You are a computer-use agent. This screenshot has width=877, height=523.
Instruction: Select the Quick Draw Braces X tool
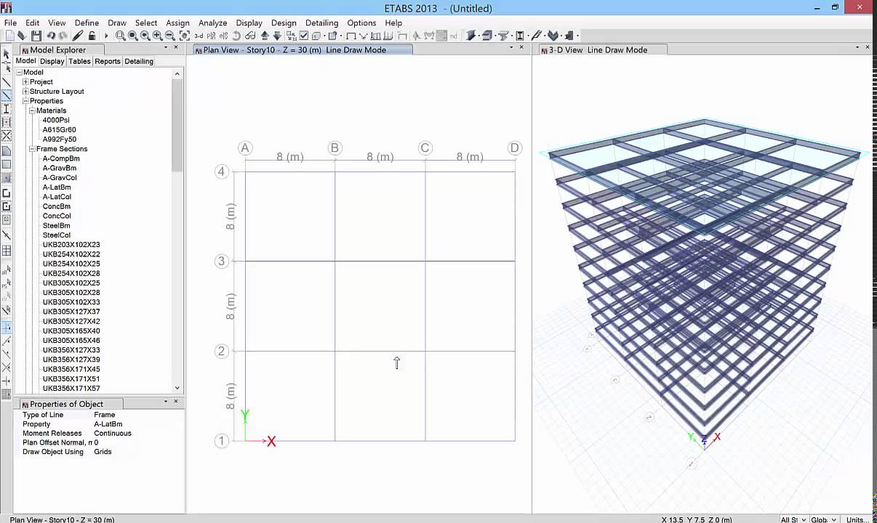pos(7,136)
